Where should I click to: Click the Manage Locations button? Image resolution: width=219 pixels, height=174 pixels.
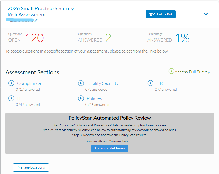pos(31,167)
